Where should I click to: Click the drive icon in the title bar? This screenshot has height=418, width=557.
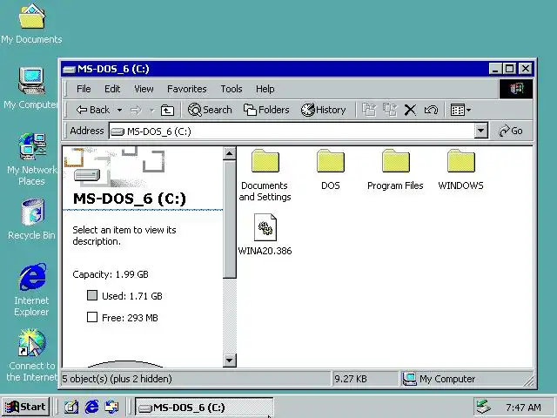[69, 70]
